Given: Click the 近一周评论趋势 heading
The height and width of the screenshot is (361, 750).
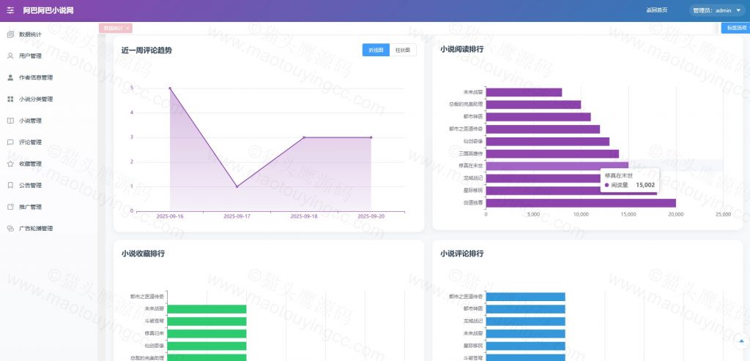Looking at the screenshot, I should coord(146,50).
